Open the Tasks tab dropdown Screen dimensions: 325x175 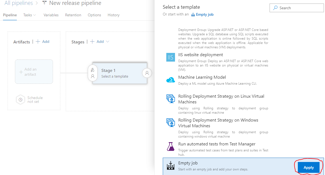pyautogui.click(x=29, y=15)
